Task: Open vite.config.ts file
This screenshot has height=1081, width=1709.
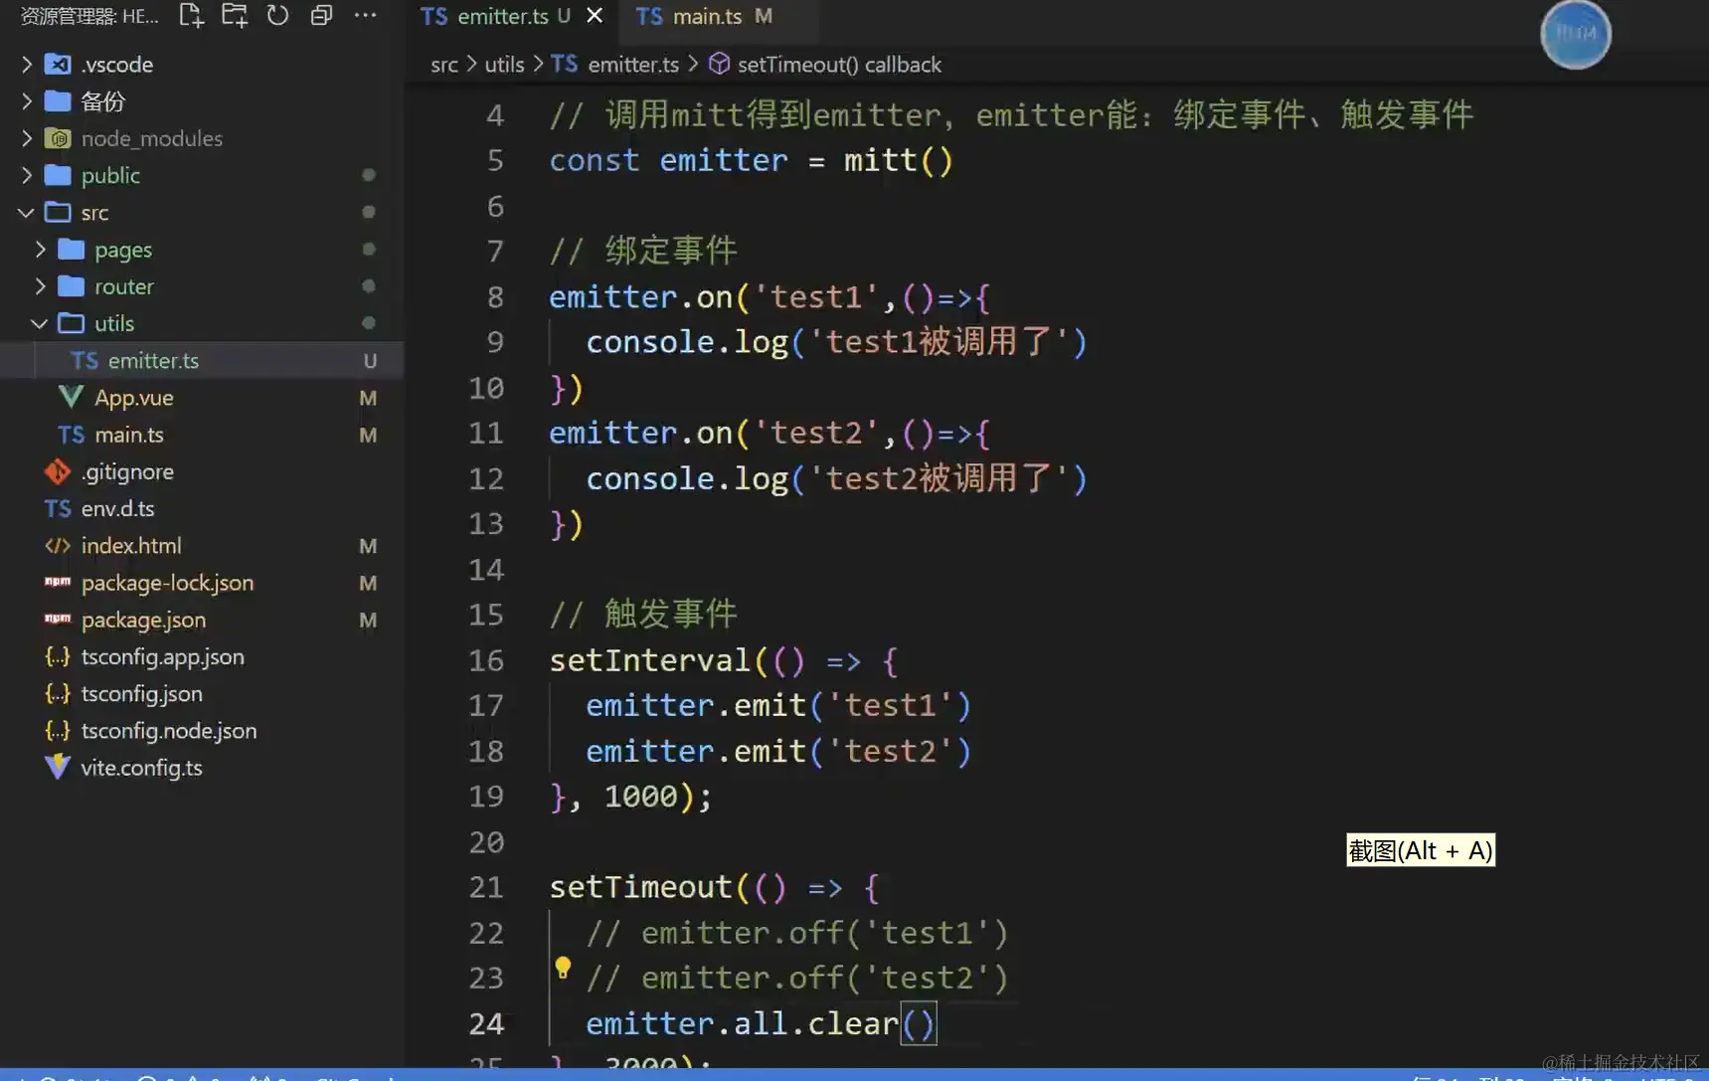Action: click(x=202, y=768)
